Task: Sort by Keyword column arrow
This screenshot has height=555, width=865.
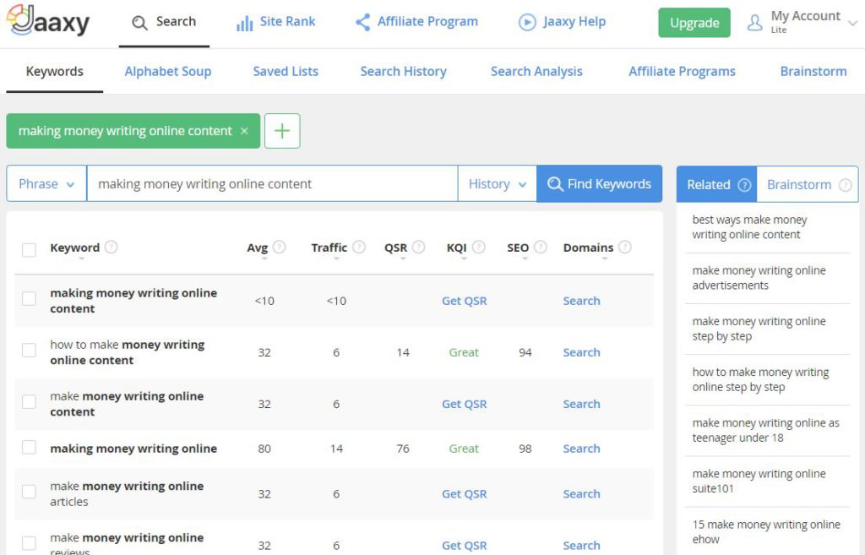Action: point(82,258)
